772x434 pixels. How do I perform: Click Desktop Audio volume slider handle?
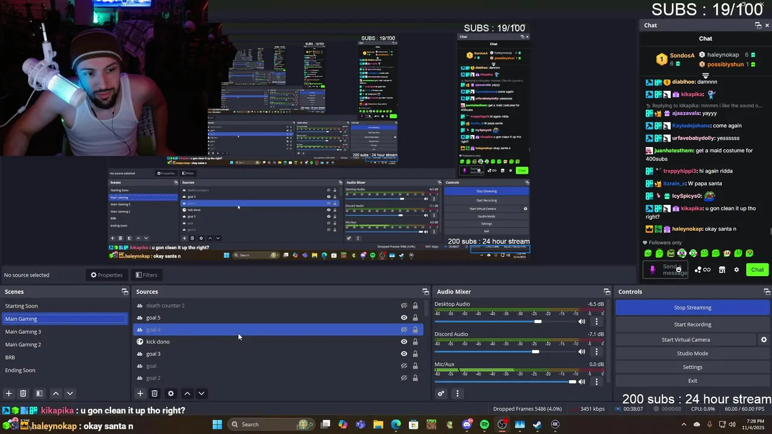[538, 321]
